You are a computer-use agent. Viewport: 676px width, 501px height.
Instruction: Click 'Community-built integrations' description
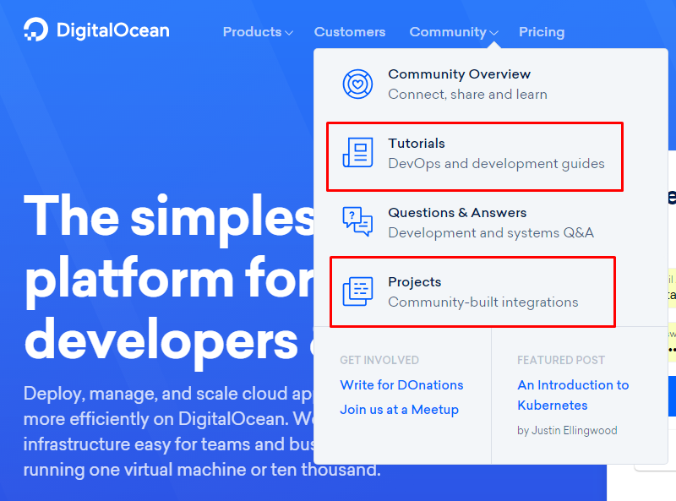pyautogui.click(x=482, y=302)
